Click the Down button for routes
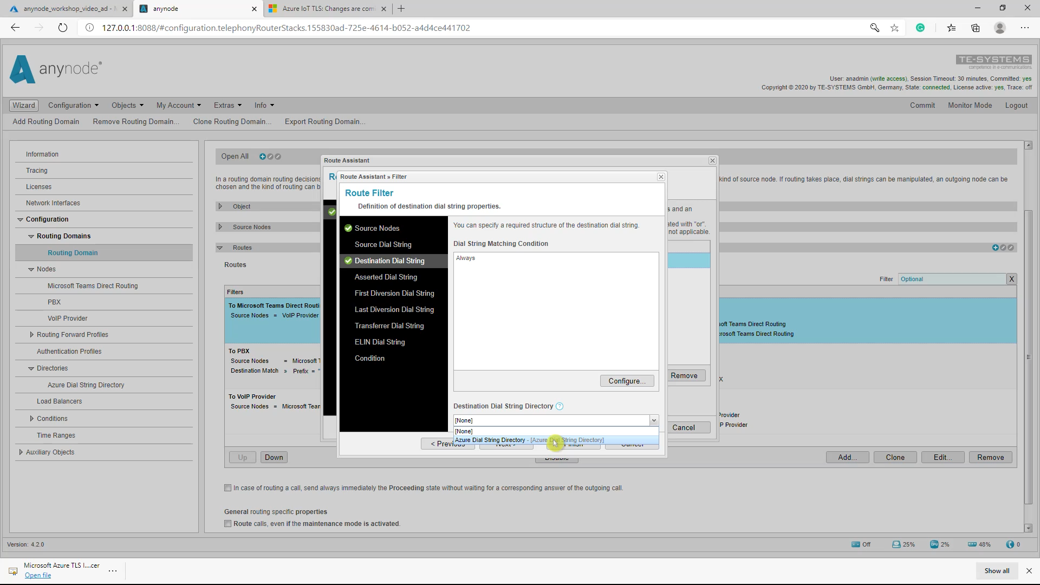The height and width of the screenshot is (585, 1040). pos(274,458)
